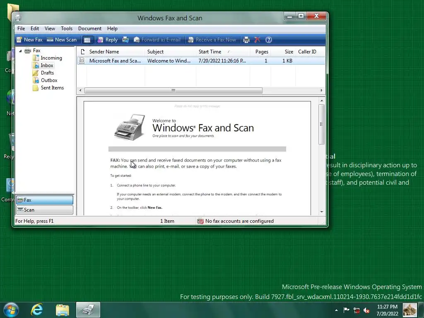This screenshot has width=424, height=318.
Task: Collapse the Fax tree node arrow
Action: (20, 51)
